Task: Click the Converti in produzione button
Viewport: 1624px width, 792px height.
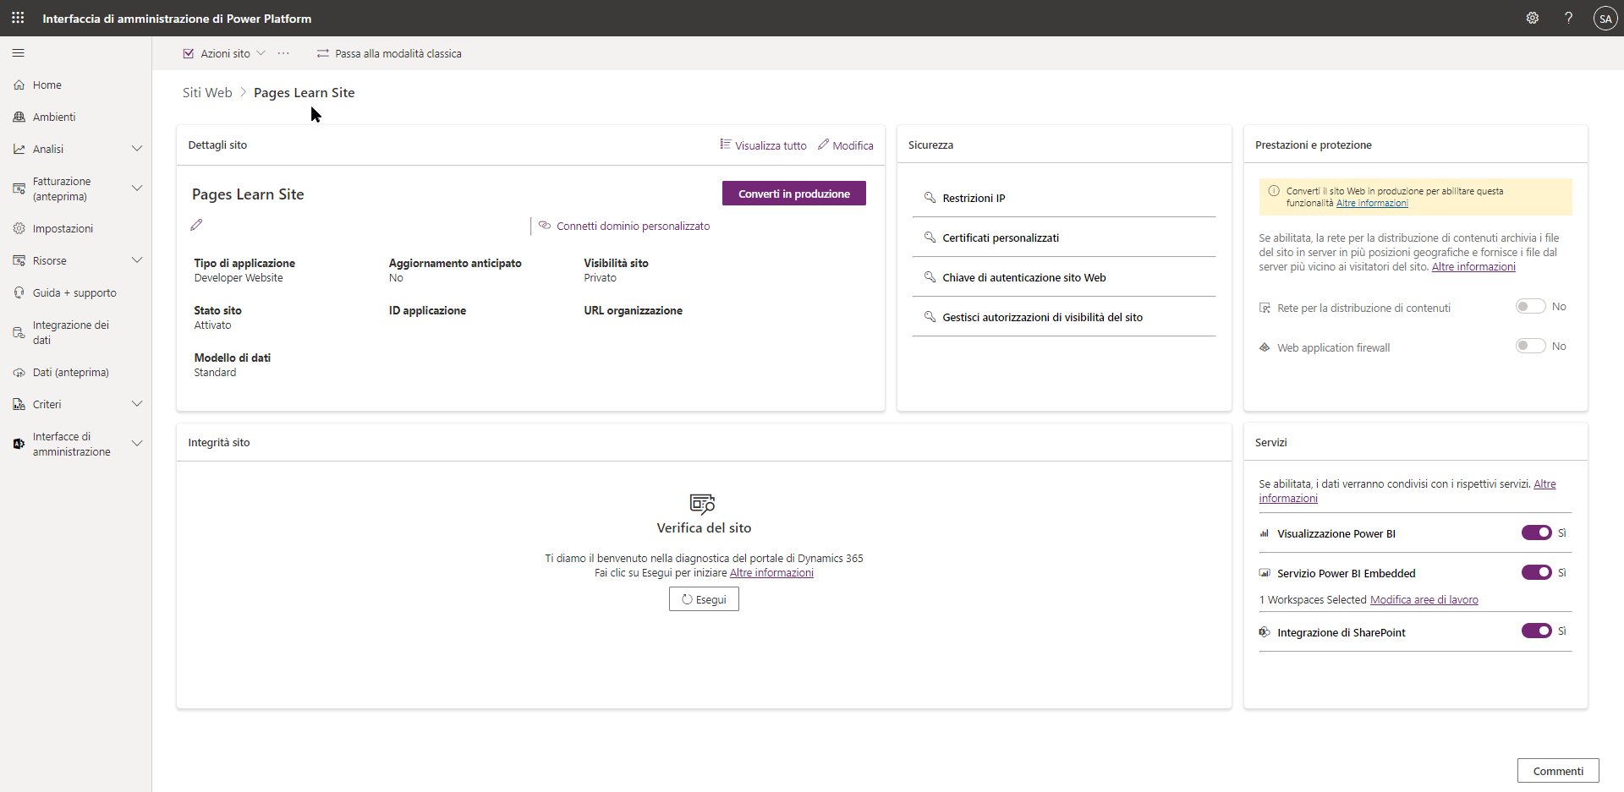Action: 794,194
